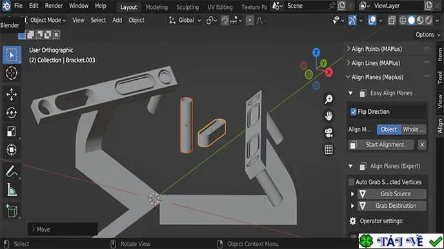Click X button beside Start Alignment
This screenshot has height=249, width=444.
pos(422,145)
